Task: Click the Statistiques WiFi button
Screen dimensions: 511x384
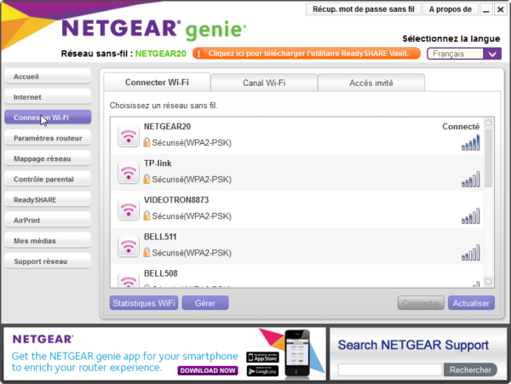Action: click(144, 303)
